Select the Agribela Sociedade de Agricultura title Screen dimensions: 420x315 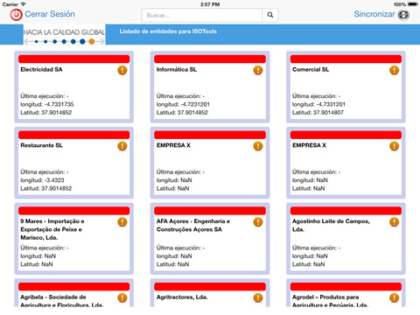(62, 300)
